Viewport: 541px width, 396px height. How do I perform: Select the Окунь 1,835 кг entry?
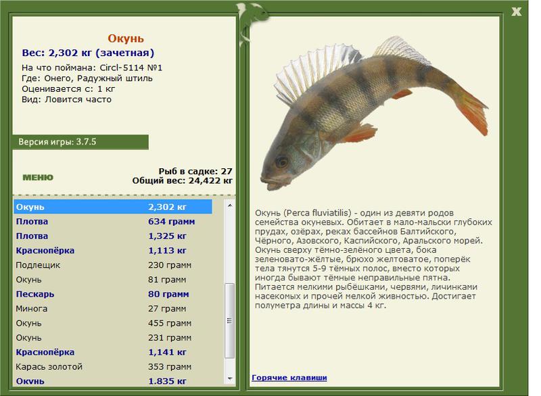click(113, 380)
